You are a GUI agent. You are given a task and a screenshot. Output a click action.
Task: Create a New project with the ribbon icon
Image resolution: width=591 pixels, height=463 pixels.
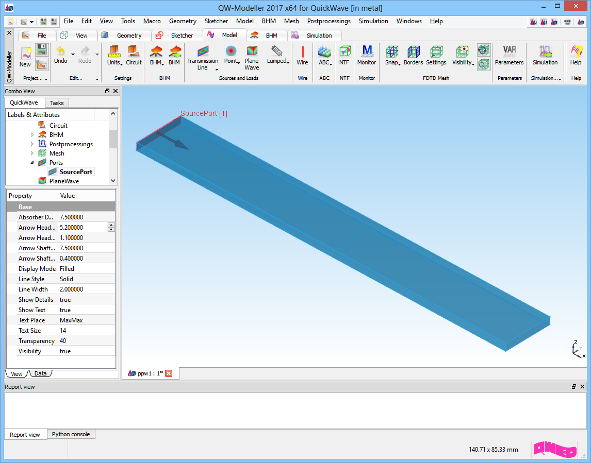tap(25, 57)
